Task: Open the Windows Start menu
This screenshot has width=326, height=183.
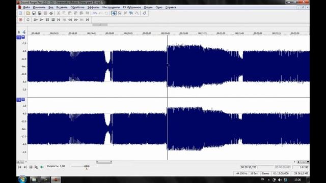Action: click(22, 179)
